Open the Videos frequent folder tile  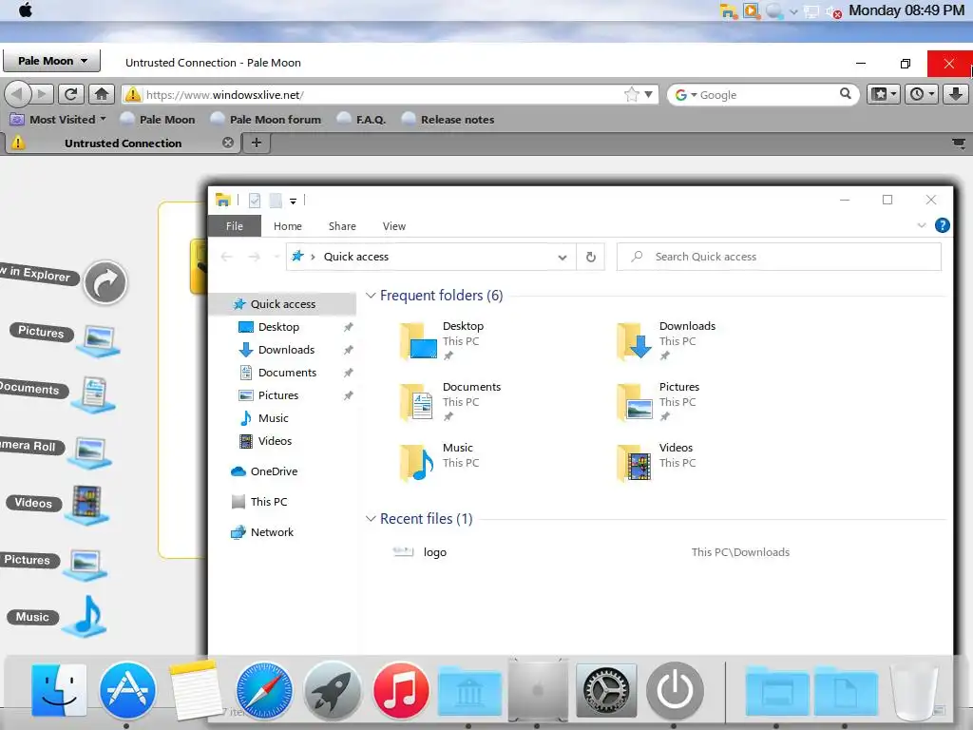pyautogui.click(x=657, y=463)
